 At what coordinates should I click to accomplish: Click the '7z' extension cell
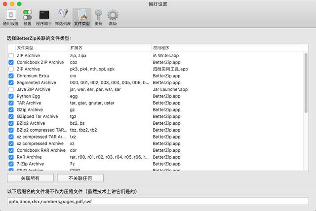[72, 164]
